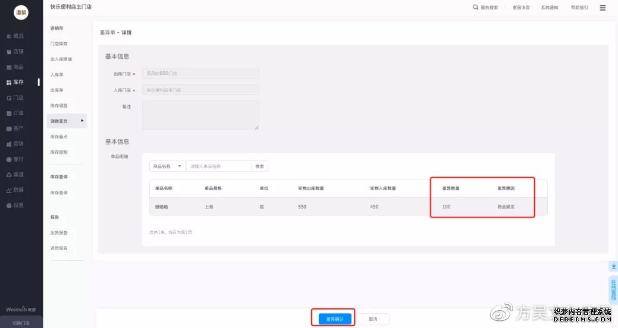618x328 pixels.
Task: Open 帮助指引 help guide in top bar
Action: [579, 8]
